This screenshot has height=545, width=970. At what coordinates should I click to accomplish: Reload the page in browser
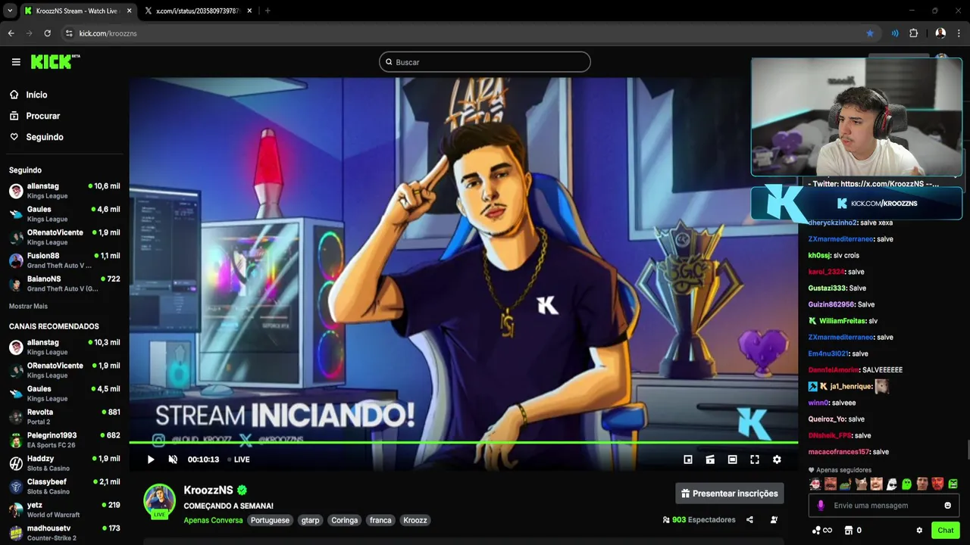pos(47,33)
